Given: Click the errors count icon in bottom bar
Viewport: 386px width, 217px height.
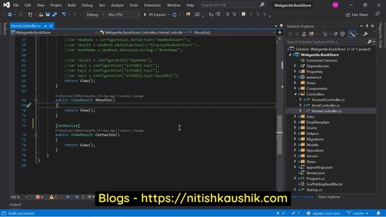Looking at the screenshot, I should coord(39,197).
